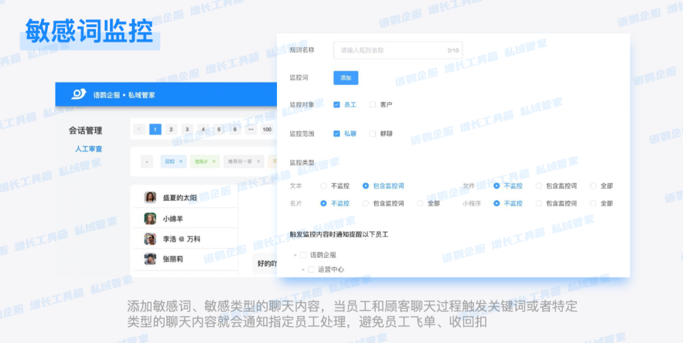
Task: Remove the 回扣 tag with its X
Action: pyautogui.click(x=181, y=162)
